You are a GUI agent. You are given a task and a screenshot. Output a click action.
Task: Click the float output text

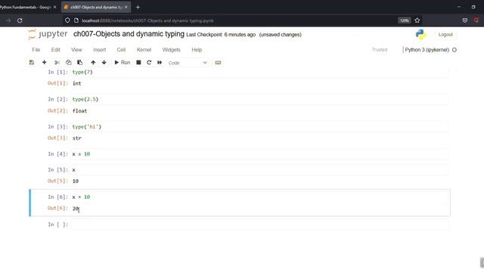79,111
